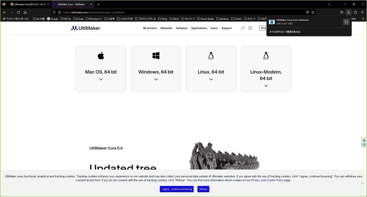
Task: Click the partially hidden REQU button in header
Action: (x=263, y=28)
